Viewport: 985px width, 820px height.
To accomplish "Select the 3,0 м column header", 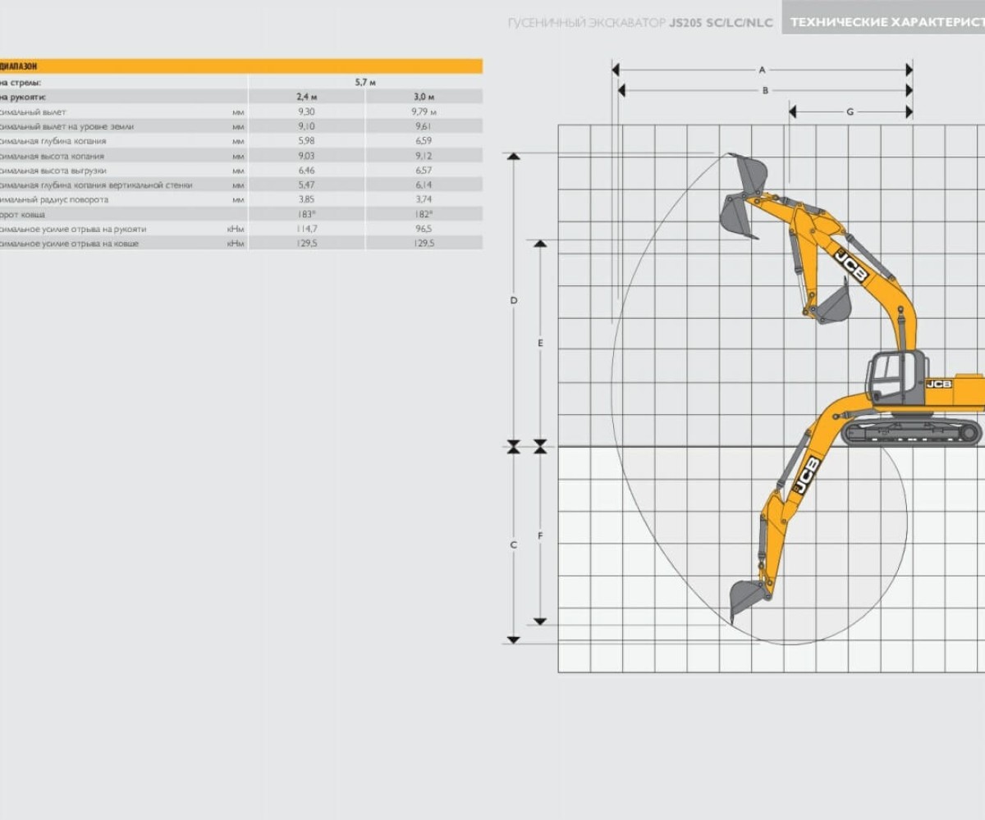I will [424, 98].
